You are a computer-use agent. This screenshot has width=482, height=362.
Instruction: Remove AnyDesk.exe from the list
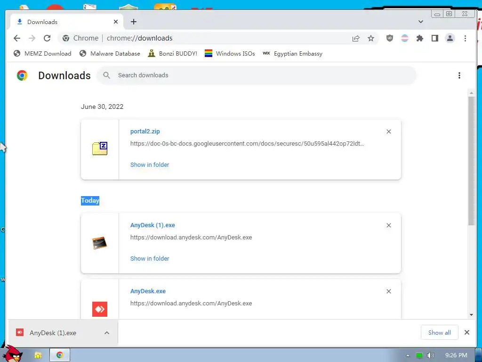pyautogui.click(x=388, y=291)
